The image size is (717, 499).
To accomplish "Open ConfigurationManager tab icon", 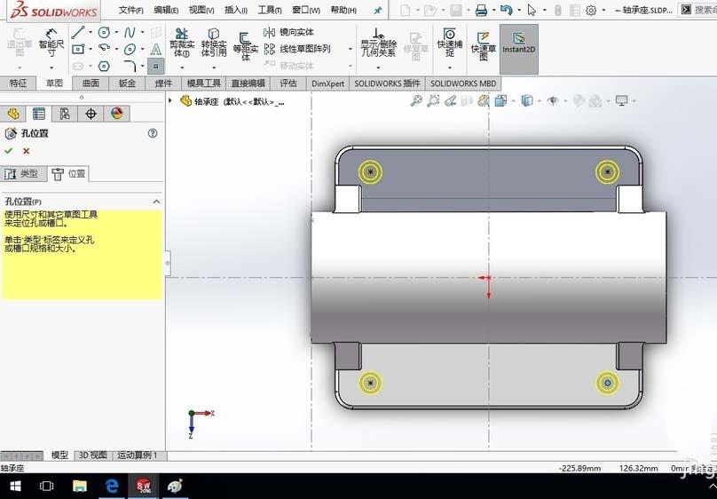I will (x=65, y=114).
